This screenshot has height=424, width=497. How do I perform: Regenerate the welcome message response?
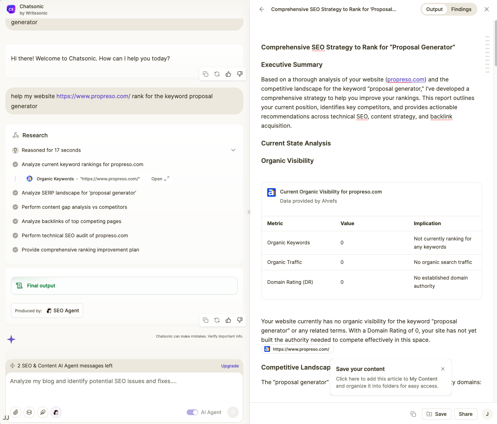coord(217,74)
